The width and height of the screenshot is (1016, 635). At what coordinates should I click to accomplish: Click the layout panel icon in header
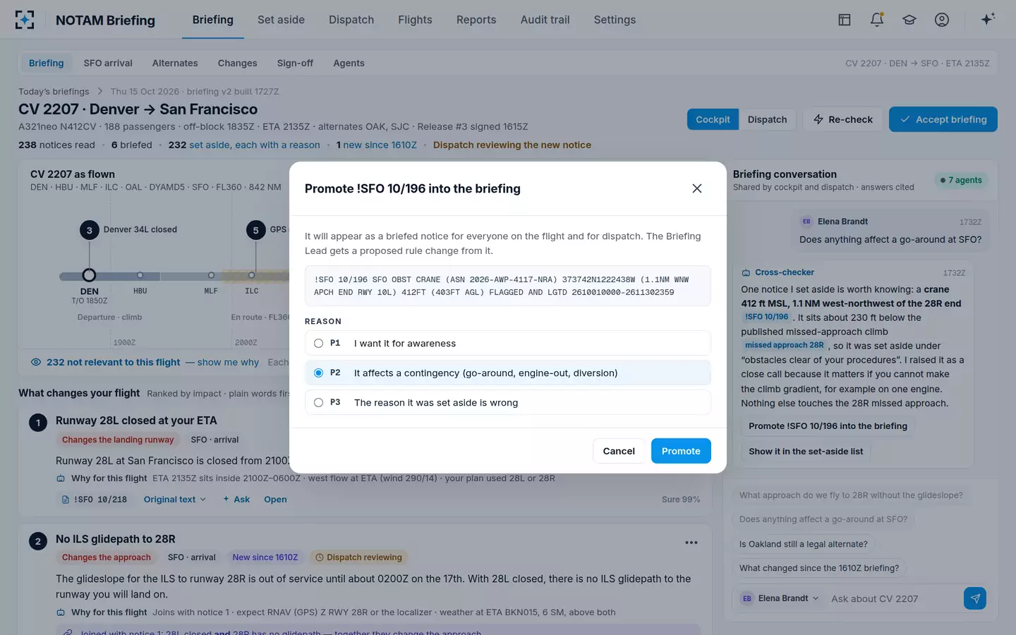pos(845,20)
